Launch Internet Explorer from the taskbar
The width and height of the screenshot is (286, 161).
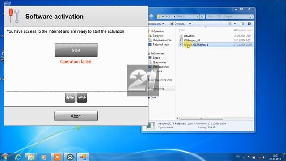[x=18, y=157]
